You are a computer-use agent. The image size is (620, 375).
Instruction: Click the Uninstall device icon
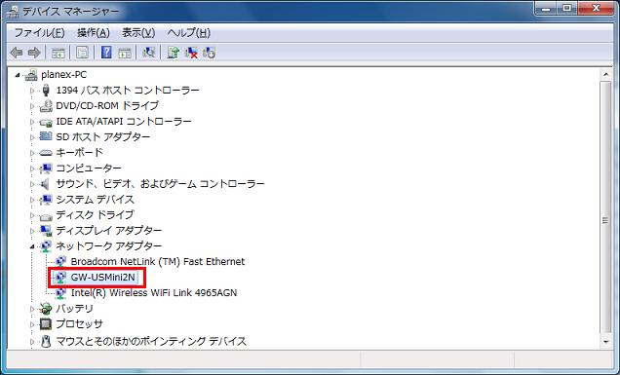click(191, 53)
